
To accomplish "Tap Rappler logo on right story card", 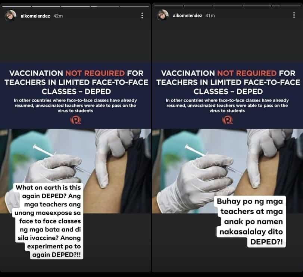I will (x=227, y=120).
